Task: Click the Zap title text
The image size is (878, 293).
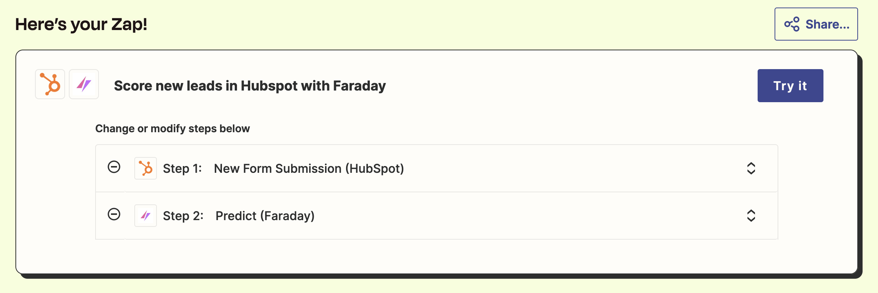Action: click(x=249, y=86)
